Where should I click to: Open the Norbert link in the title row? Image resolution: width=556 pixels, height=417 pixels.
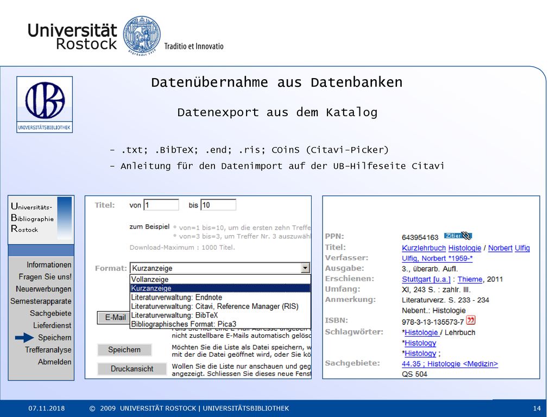500,248
